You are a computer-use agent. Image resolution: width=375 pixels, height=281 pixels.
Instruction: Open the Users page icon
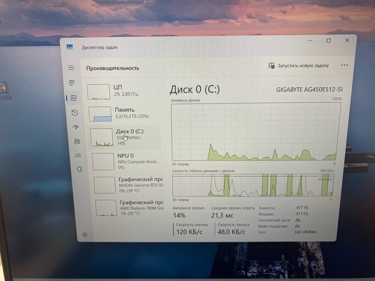point(77,141)
